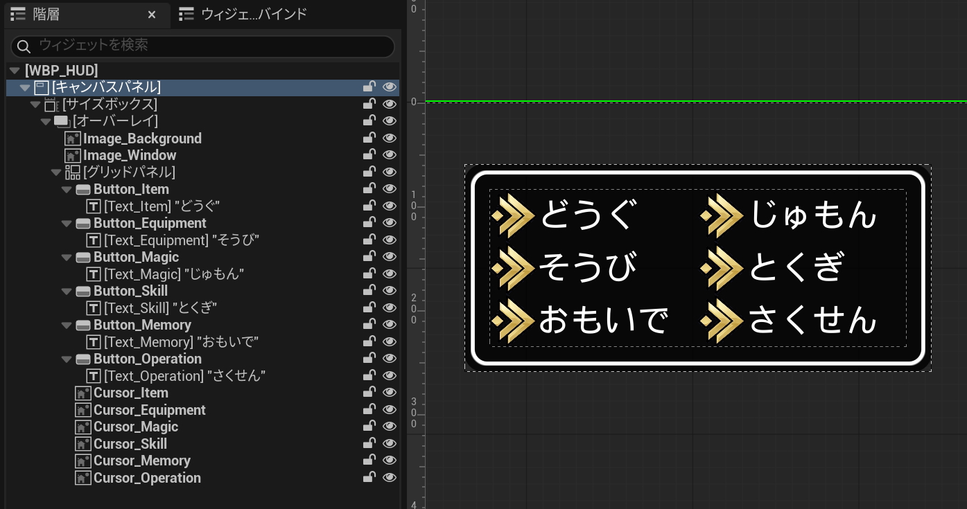
Task: Click the overlay widget icon
Action: (x=62, y=122)
